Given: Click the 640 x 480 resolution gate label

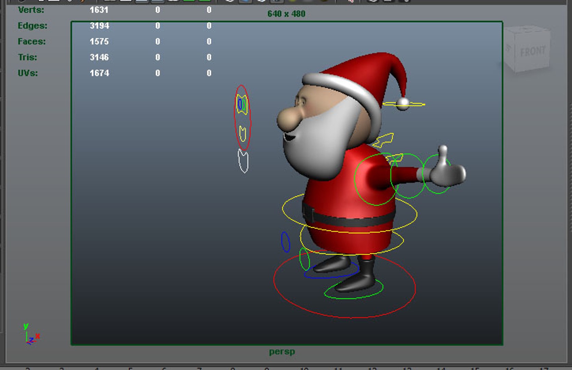Looking at the screenshot, I should [287, 14].
